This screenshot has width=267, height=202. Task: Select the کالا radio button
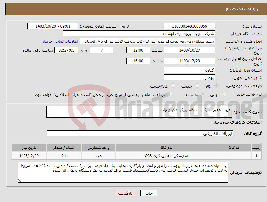click(x=217, y=86)
